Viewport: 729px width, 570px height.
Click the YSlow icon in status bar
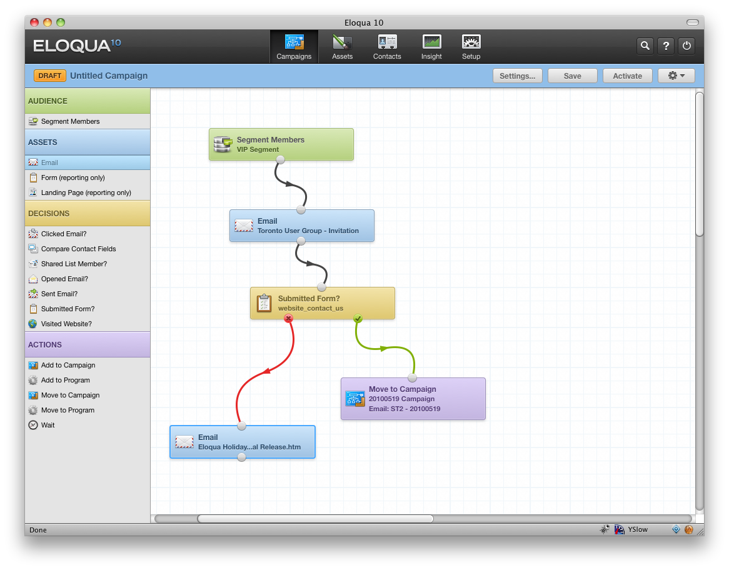pyautogui.click(x=619, y=529)
